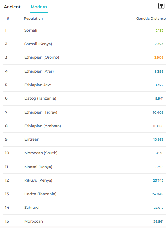Open the filter icon at top right
The height and width of the screenshot is (228, 166).
(161, 6)
